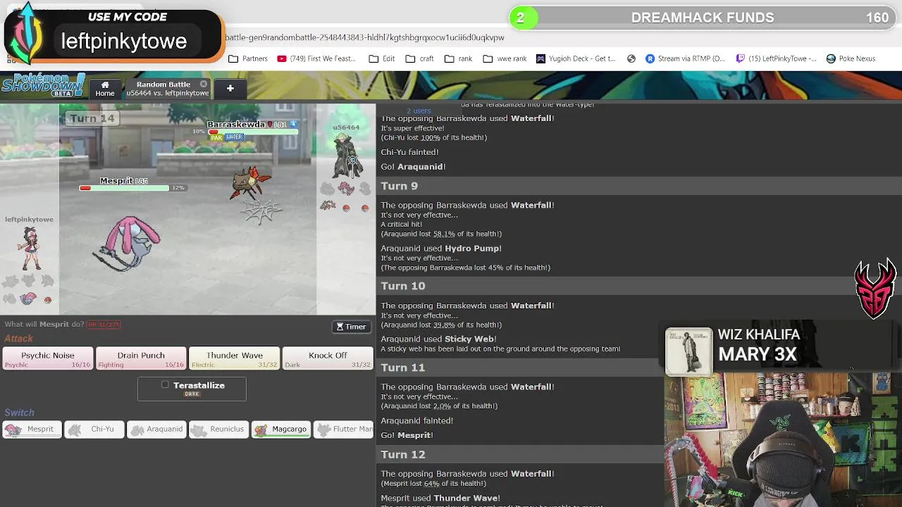The height and width of the screenshot is (507, 902).
Task: Click the Turn 9 header in the log
Action: point(400,186)
